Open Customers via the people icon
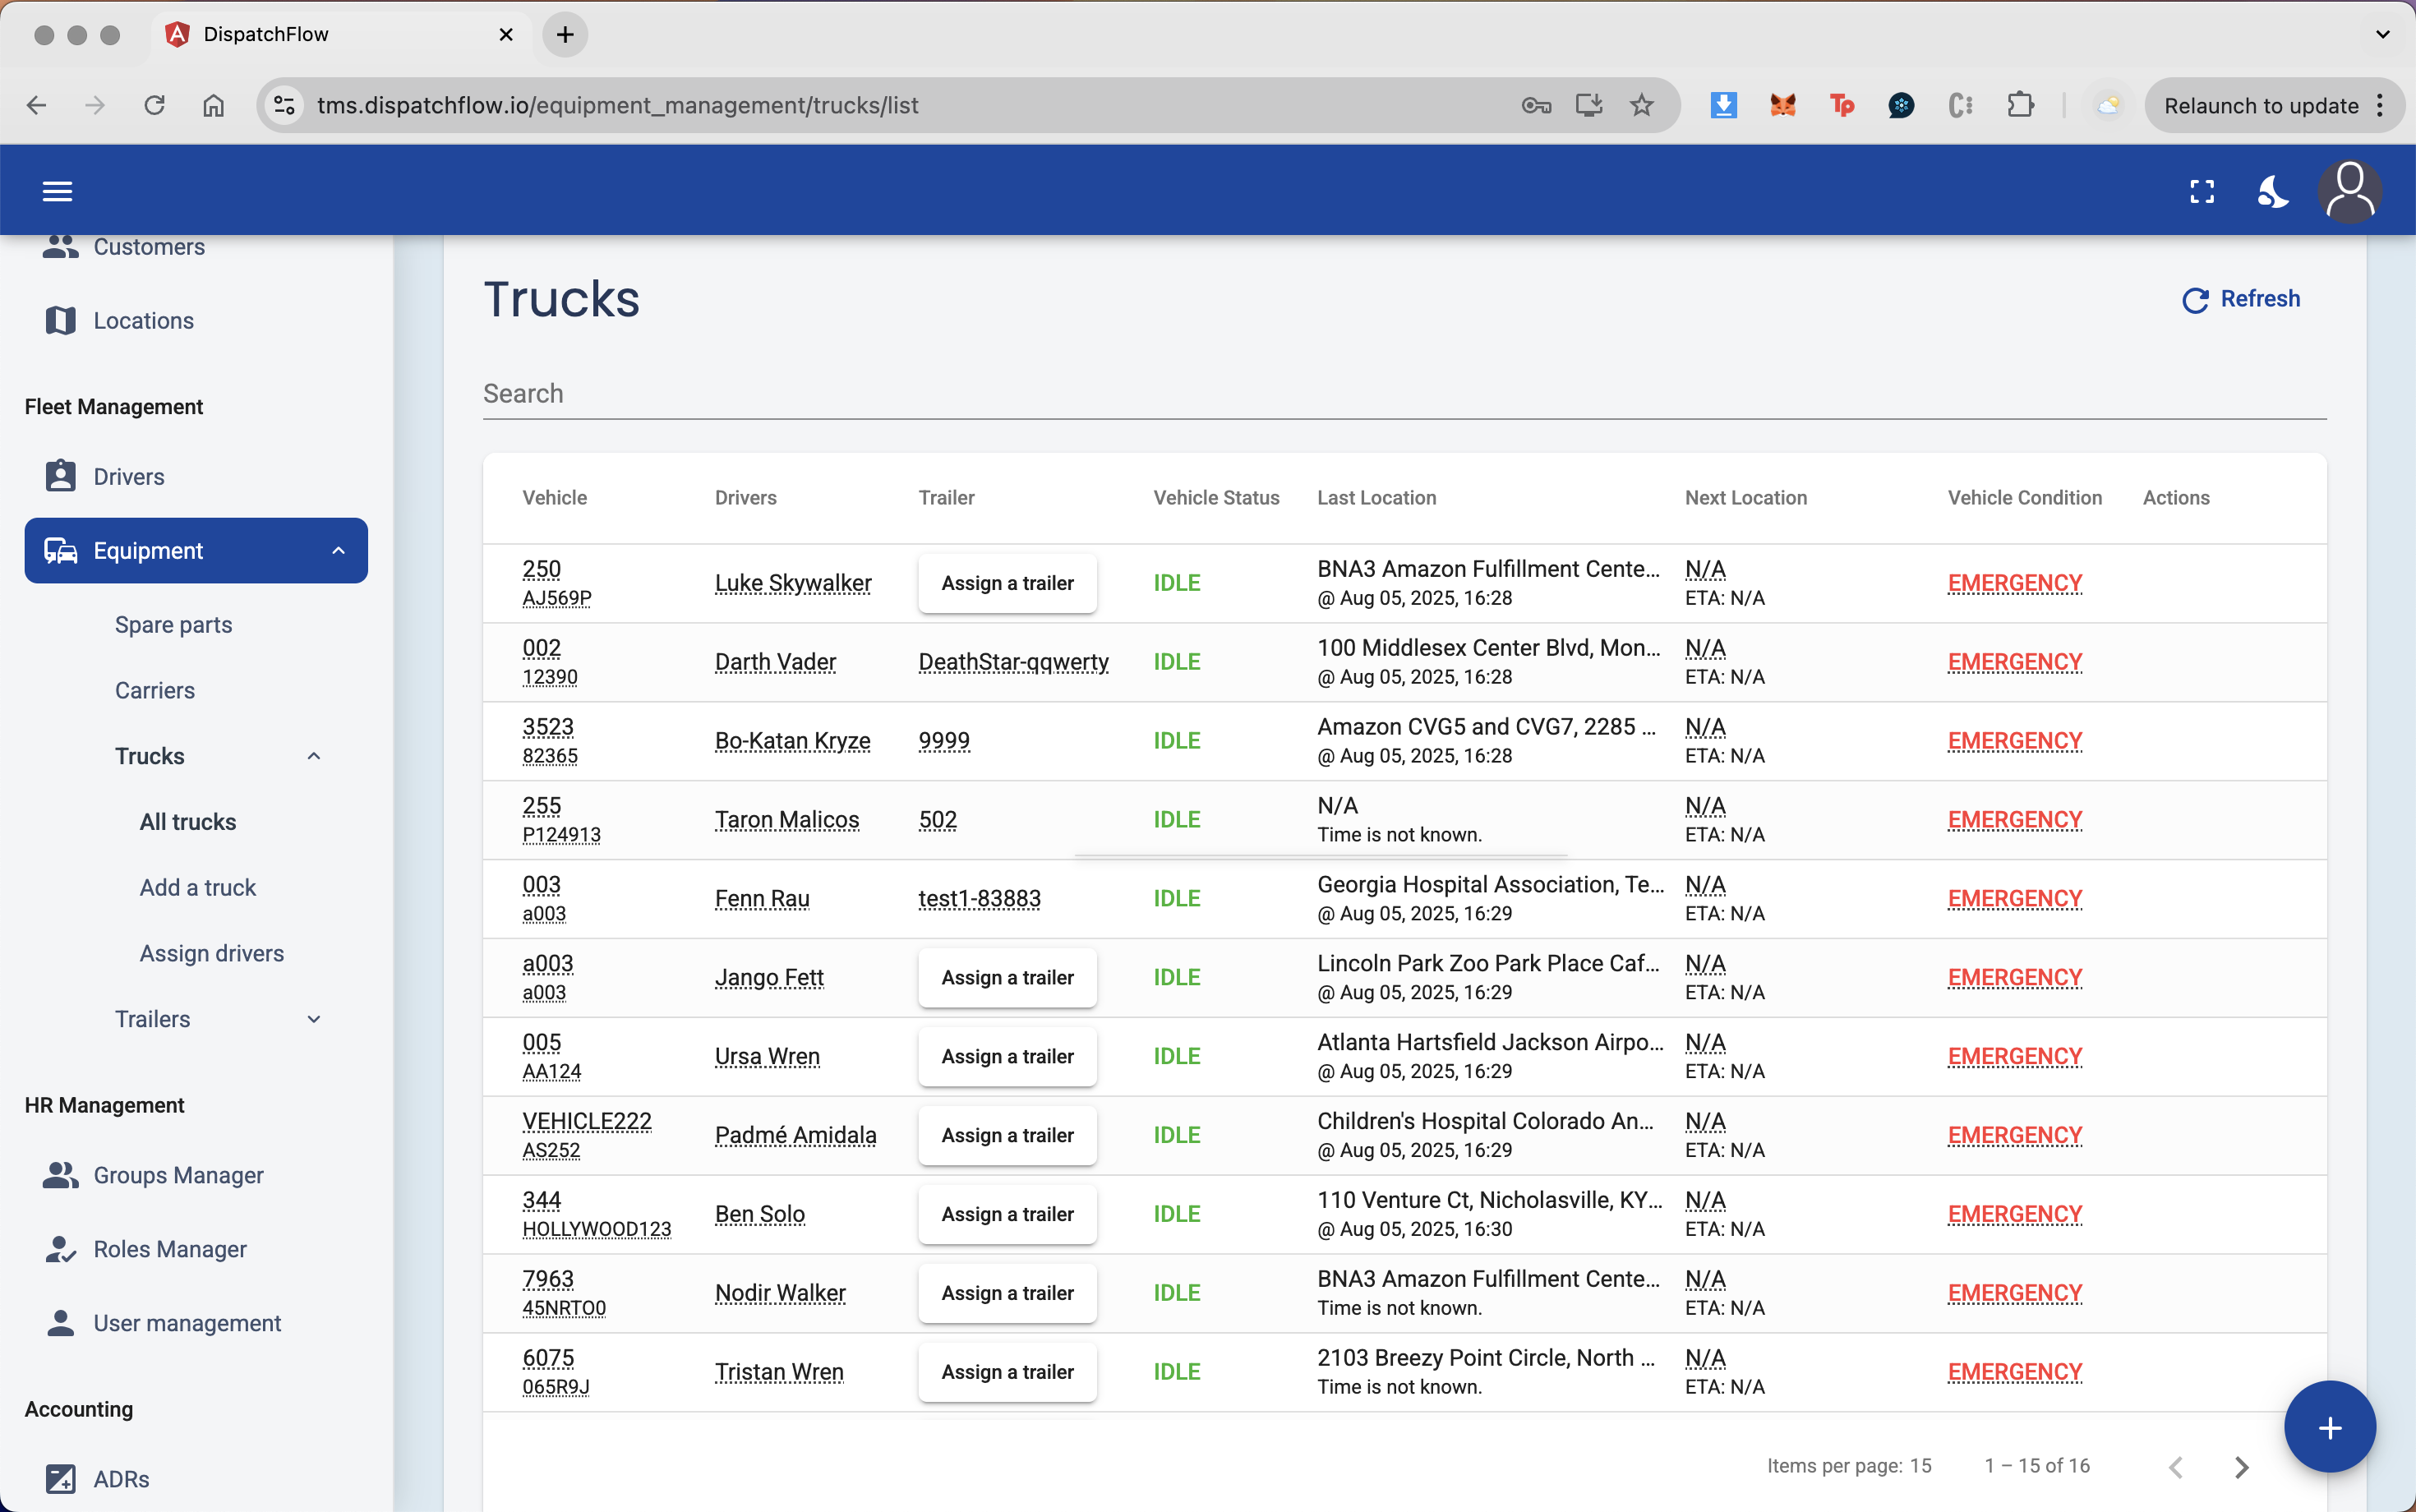This screenshot has width=2416, height=1512. coord(60,247)
